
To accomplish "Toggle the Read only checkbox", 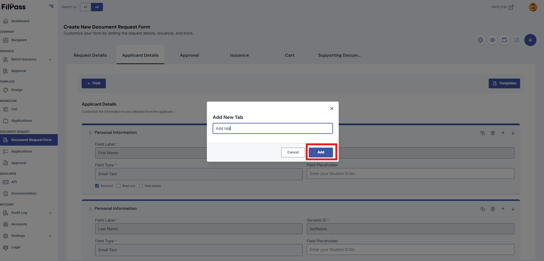I will 118,186.
